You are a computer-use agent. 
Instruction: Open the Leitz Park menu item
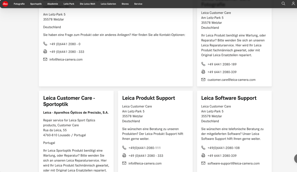pos(69,4)
